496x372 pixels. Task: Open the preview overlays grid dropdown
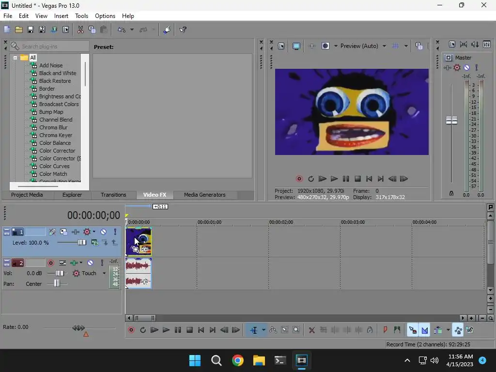(x=406, y=46)
